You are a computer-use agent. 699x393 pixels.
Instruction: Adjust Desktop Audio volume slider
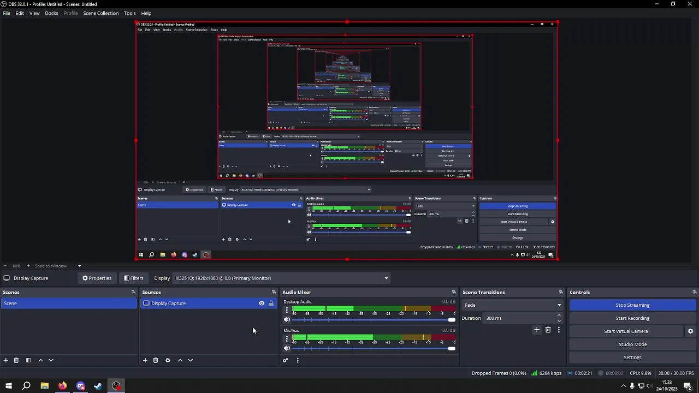click(374, 320)
